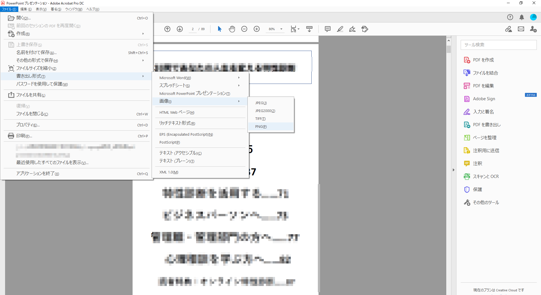This screenshot has height=295, width=541.
Task: Select パスワードを使用して保護 entry
Action: (x=77, y=84)
